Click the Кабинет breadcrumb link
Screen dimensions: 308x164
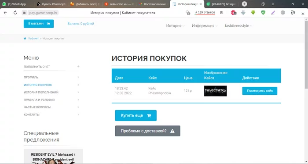pos(33,39)
